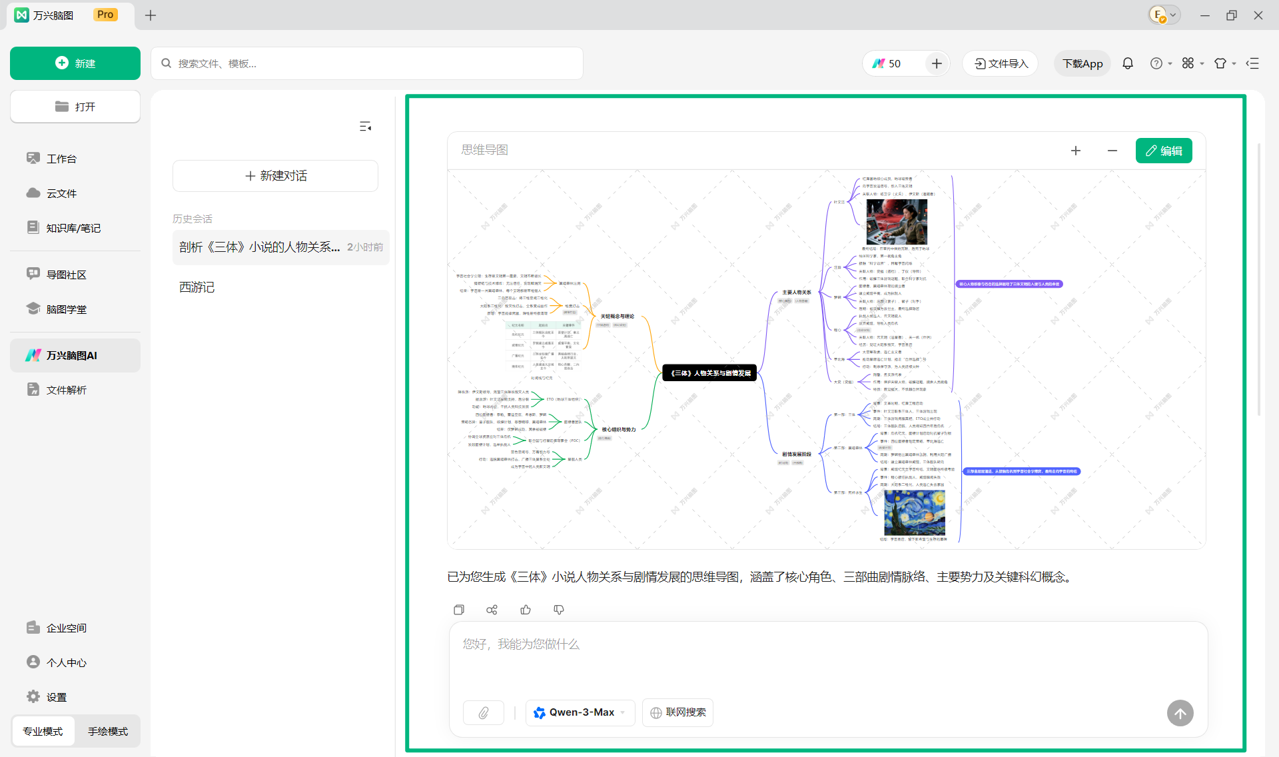Click the astronaut image in mind map
Image resolution: width=1279 pixels, height=757 pixels.
pyautogui.click(x=897, y=223)
